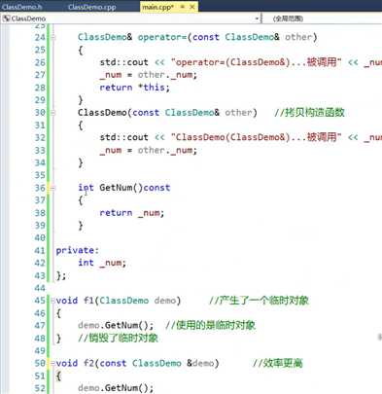Click '_num = other._num;' on line 33

148,150
